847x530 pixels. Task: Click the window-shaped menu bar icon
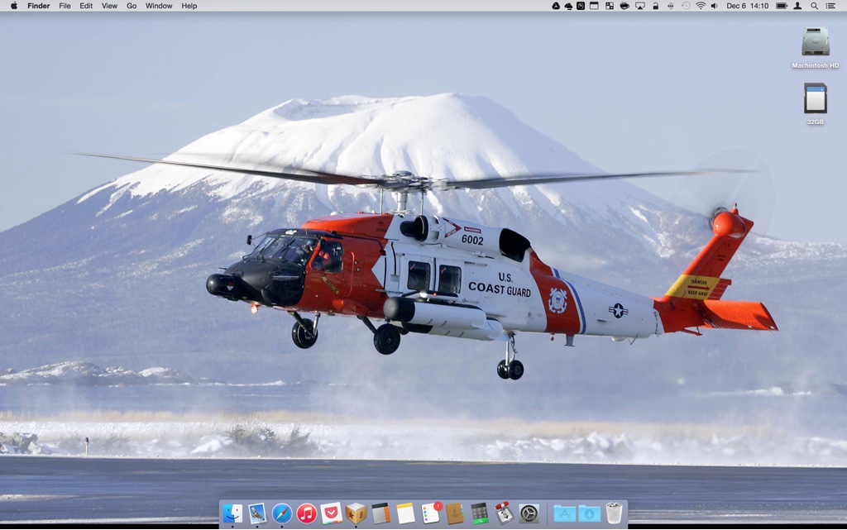tap(594, 6)
